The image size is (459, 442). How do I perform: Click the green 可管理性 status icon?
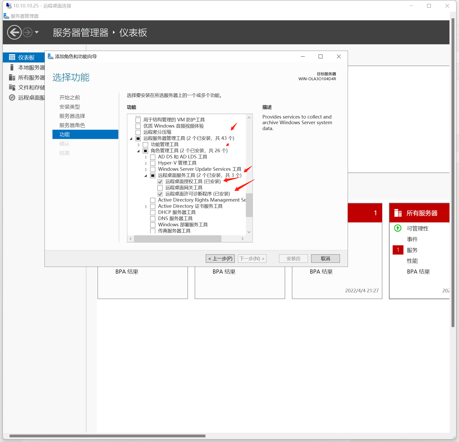click(398, 228)
